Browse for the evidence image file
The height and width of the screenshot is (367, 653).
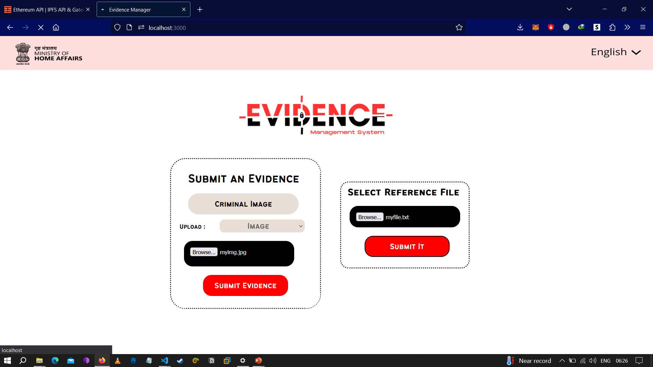pos(203,252)
